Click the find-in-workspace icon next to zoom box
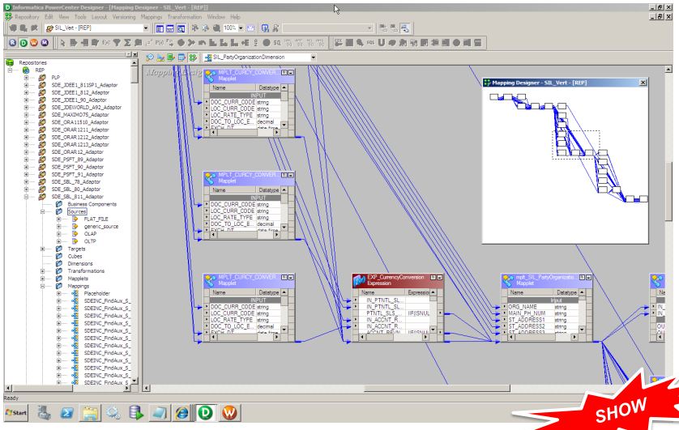This screenshot has width=679, height=430. tap(266, 28)
